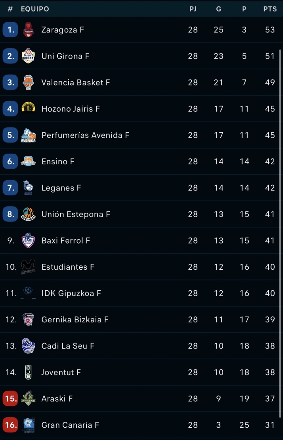
Task: Click the Araski F team logo
Action: click(x=28, y=398)
